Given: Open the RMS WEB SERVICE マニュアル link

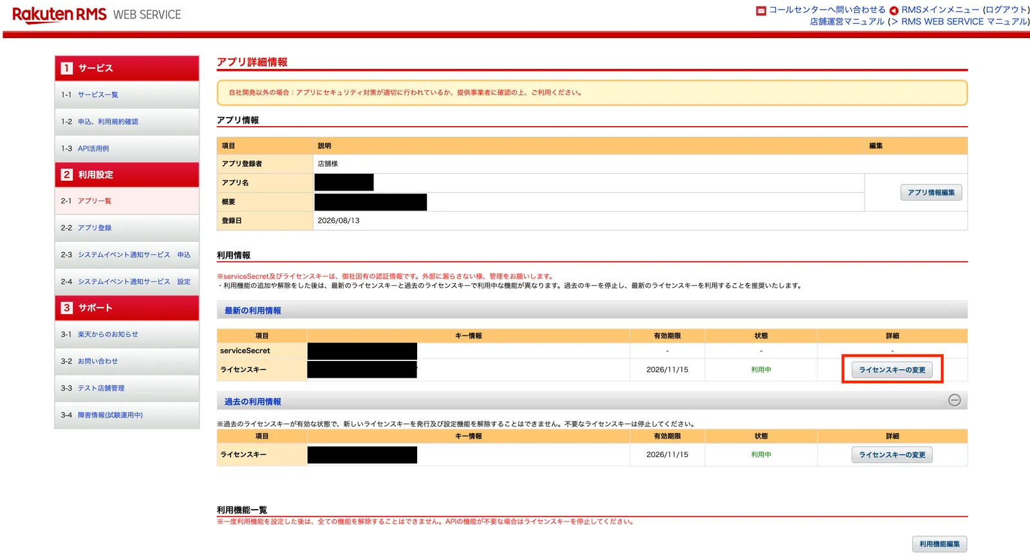Looking at the screenshot, I should tap(964, 21).
